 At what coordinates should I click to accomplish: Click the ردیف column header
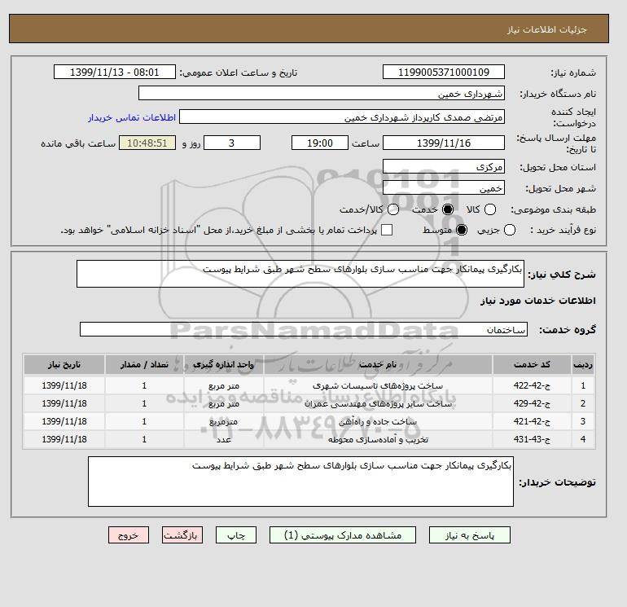point(583,364)
